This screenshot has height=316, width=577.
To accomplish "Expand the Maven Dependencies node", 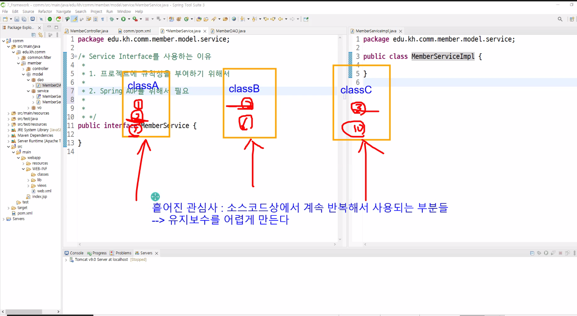I will [8, 135].
